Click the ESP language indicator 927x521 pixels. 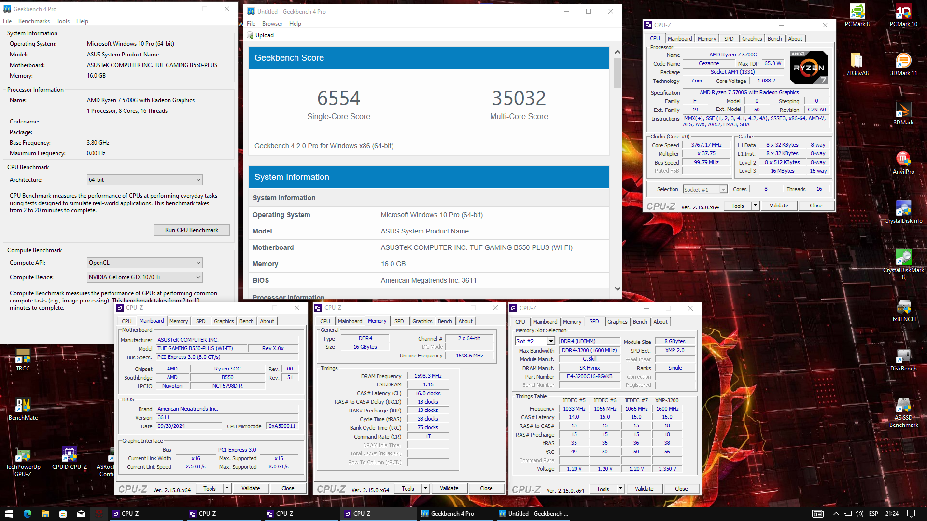873,513
